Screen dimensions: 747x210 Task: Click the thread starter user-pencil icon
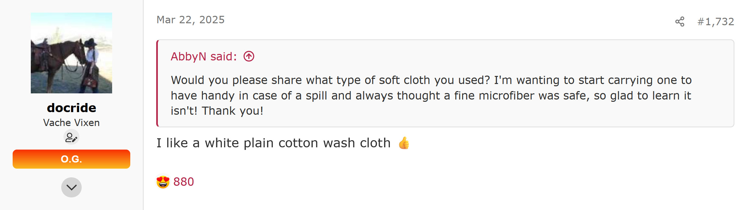(x=71, y=138)
